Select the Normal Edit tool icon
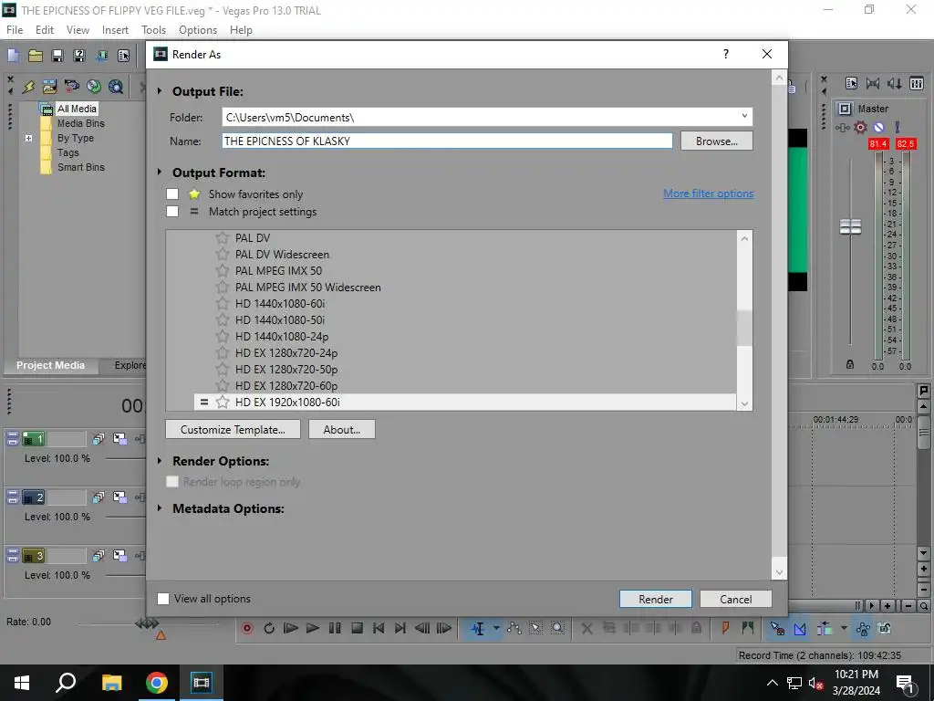934x701 pixels. point(478,628)
